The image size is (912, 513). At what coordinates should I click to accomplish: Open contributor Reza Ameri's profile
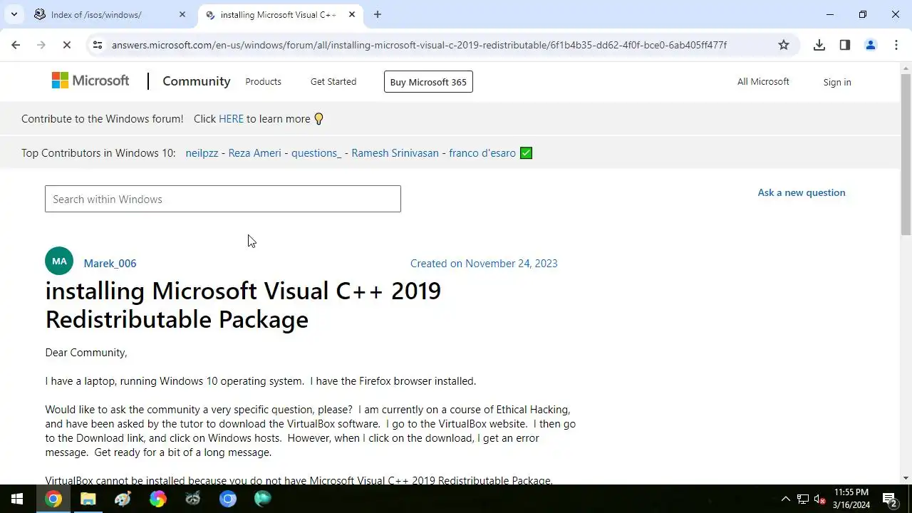(x=254, y=153)
